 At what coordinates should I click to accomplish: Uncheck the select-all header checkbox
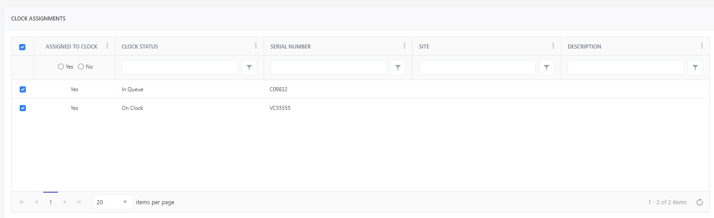[x=22, y=47]
